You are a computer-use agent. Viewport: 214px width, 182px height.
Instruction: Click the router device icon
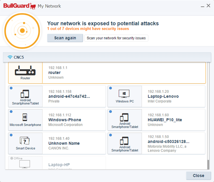25,70
